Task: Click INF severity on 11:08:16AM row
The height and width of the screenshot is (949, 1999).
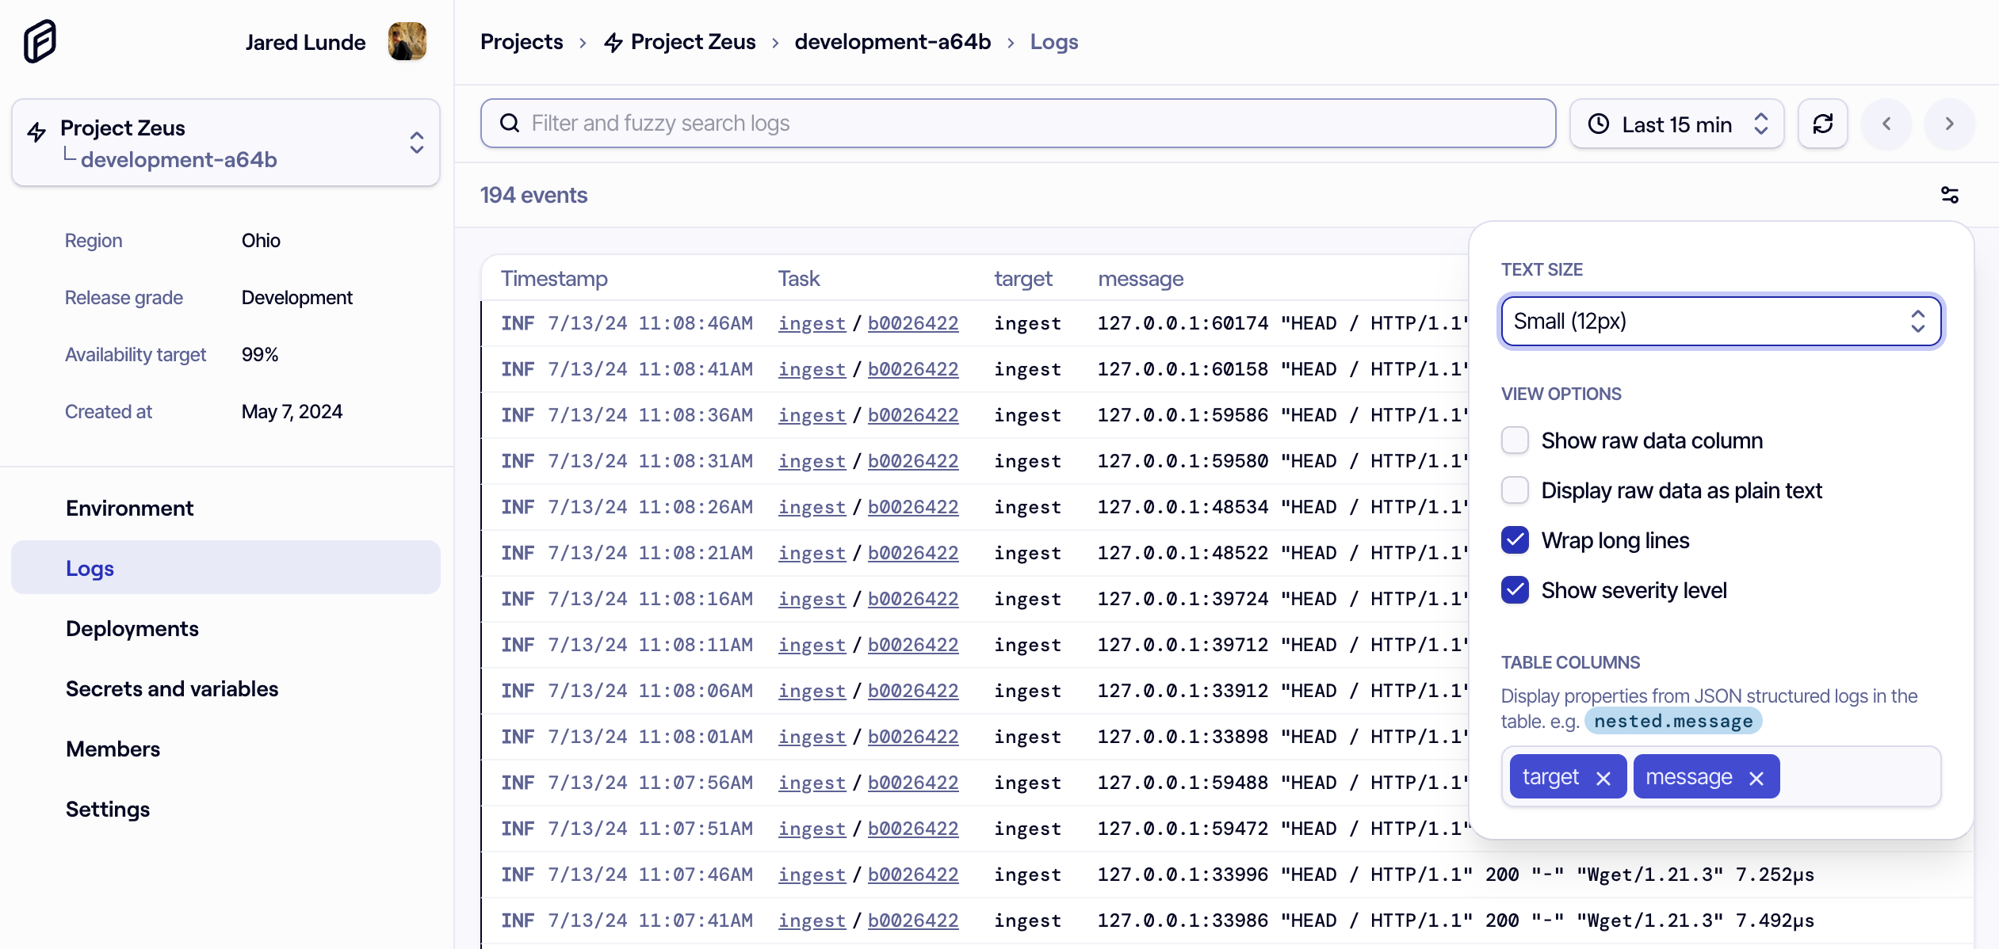Action: coord(518,599)
